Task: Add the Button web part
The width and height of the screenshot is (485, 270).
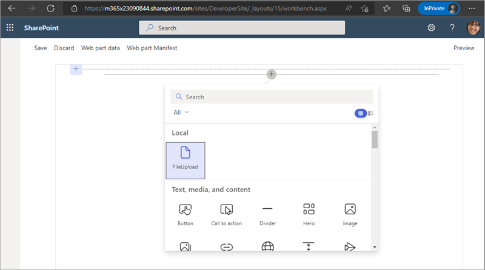Action: [x=186, y=215]
